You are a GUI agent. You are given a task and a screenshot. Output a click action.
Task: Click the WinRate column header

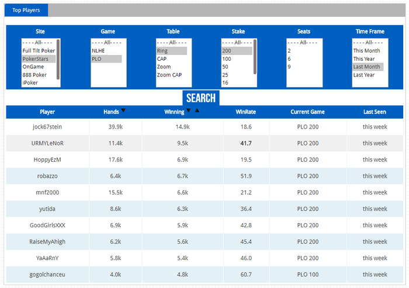tap(246, 112)
